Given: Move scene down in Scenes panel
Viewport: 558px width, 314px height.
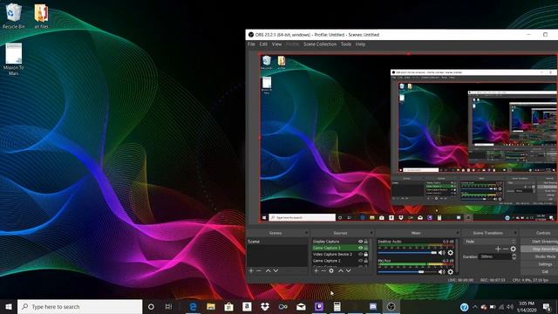Looking at the screenshot, I should [276, 271].
